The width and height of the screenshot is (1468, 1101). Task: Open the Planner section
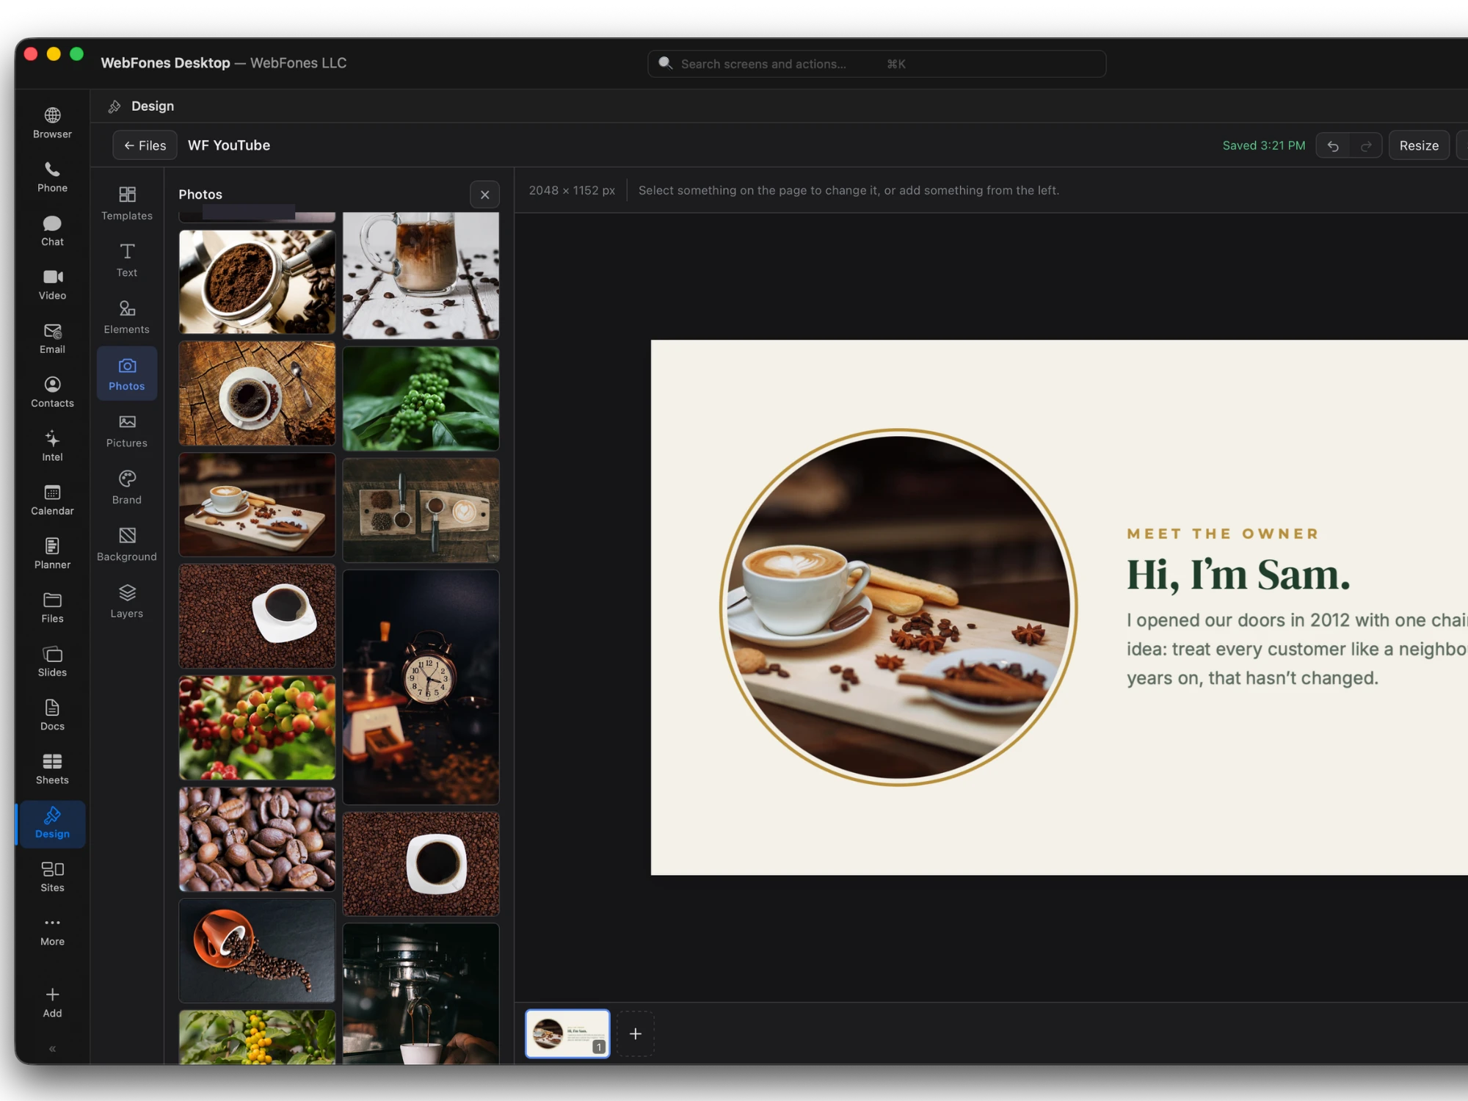pos(52,553)
